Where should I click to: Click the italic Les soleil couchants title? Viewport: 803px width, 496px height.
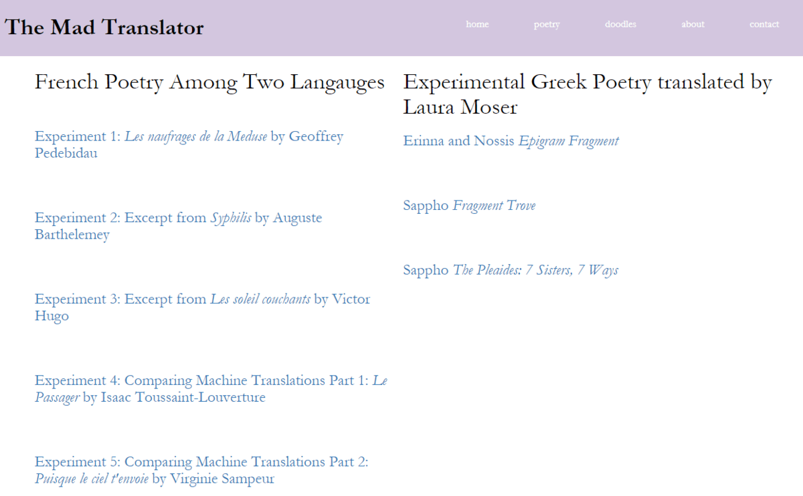tap(260, 299)
